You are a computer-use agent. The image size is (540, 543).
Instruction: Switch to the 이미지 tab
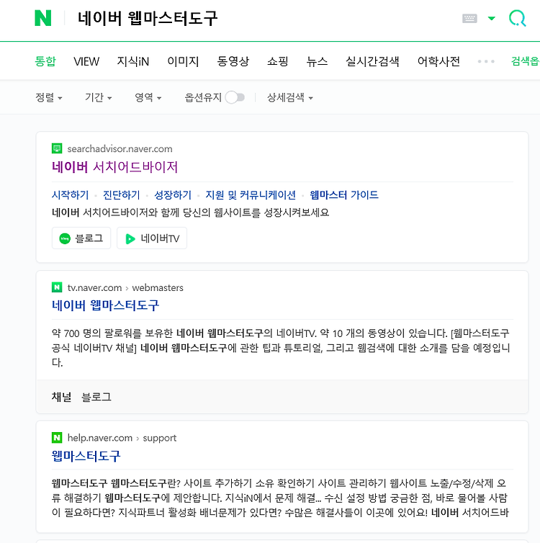pos(183,61)
